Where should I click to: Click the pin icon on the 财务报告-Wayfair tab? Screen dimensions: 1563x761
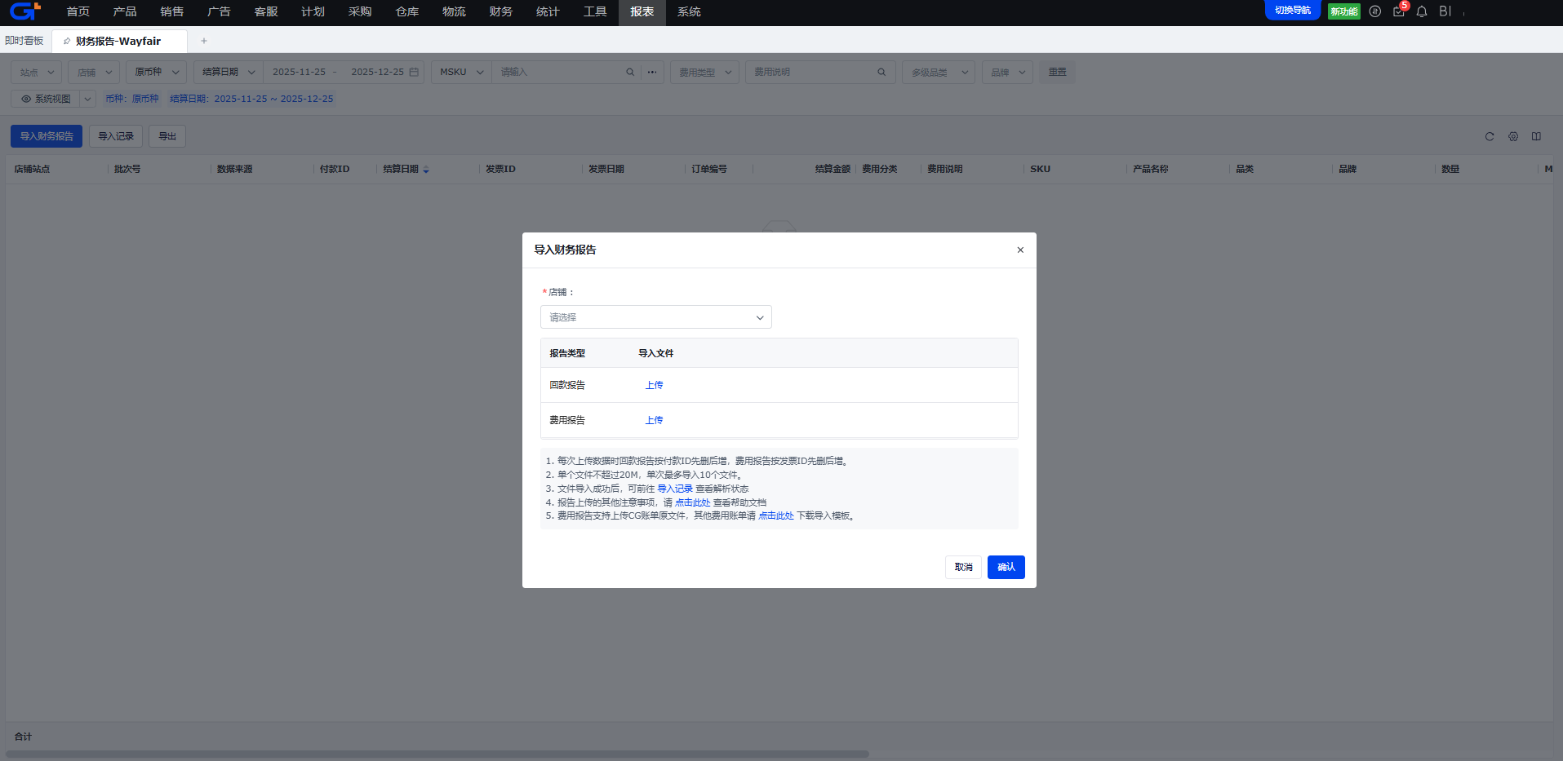(67, 41)
